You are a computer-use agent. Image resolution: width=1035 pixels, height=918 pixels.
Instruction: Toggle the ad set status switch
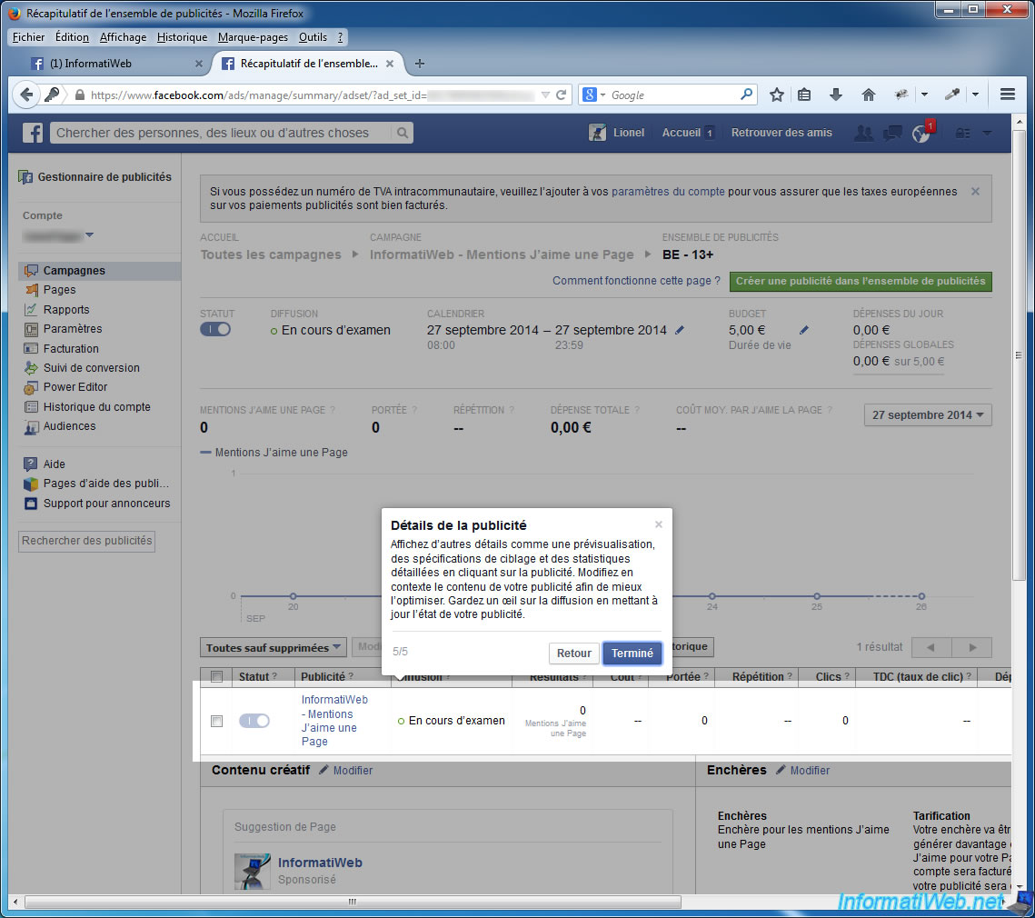click(x=215, y=329)
